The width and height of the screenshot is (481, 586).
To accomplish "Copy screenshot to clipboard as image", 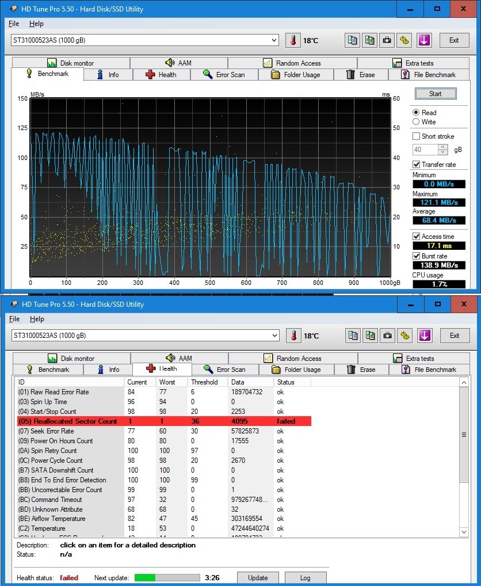I will coord(369,40).
